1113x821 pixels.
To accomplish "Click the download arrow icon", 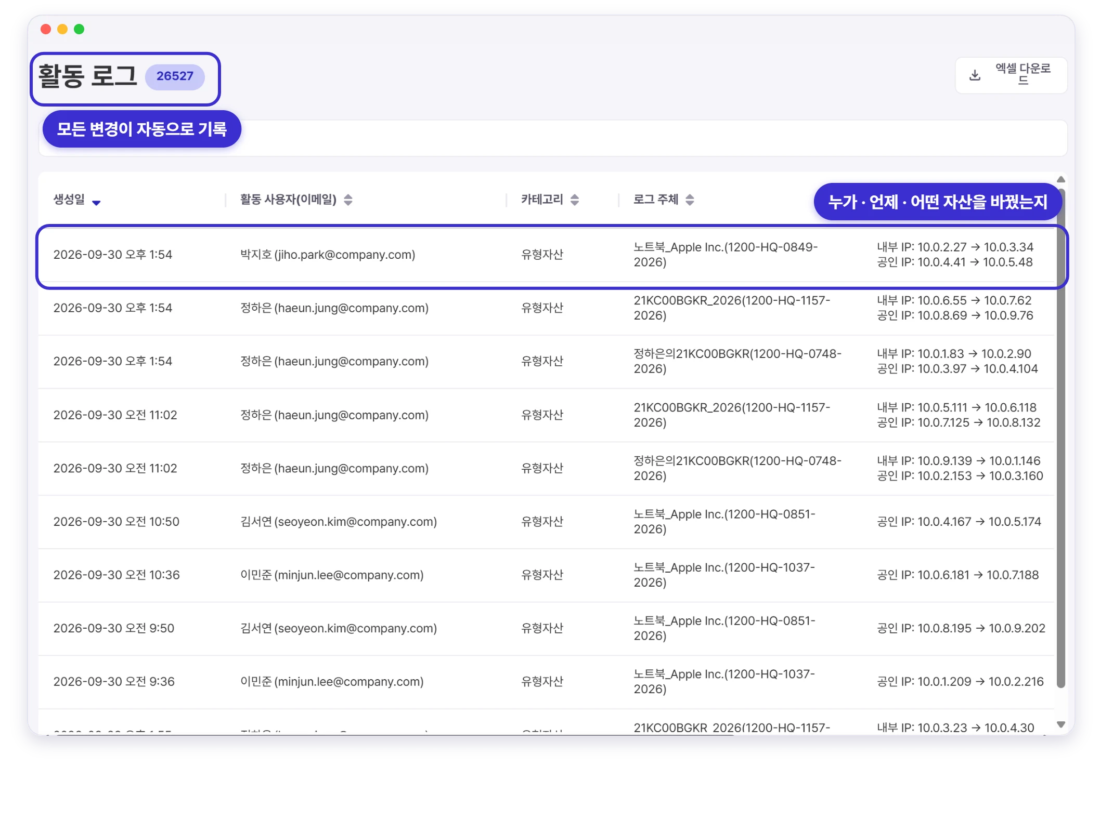I will click(x=975, y=75).
